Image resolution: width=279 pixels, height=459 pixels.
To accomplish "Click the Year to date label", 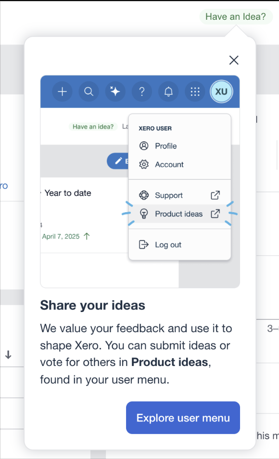I will click(68, 193).
